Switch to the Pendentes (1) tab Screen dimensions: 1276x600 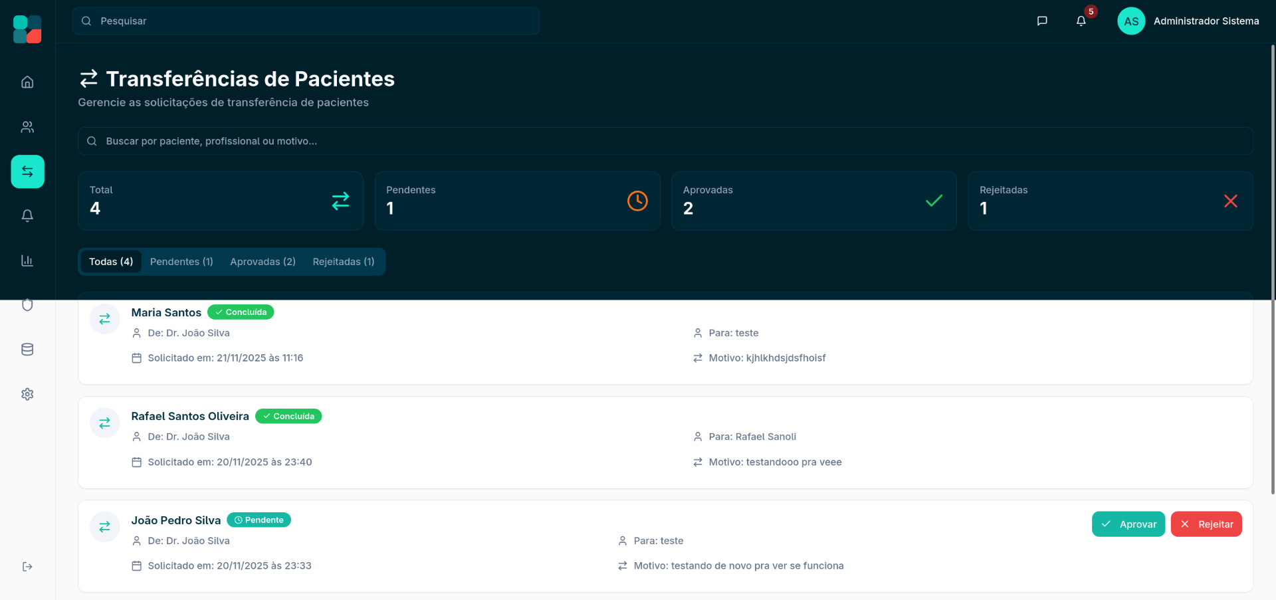pos(181,262)
